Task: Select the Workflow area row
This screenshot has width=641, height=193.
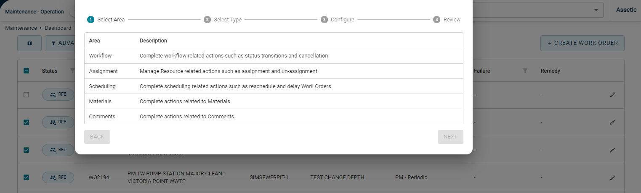Action: 274,56
